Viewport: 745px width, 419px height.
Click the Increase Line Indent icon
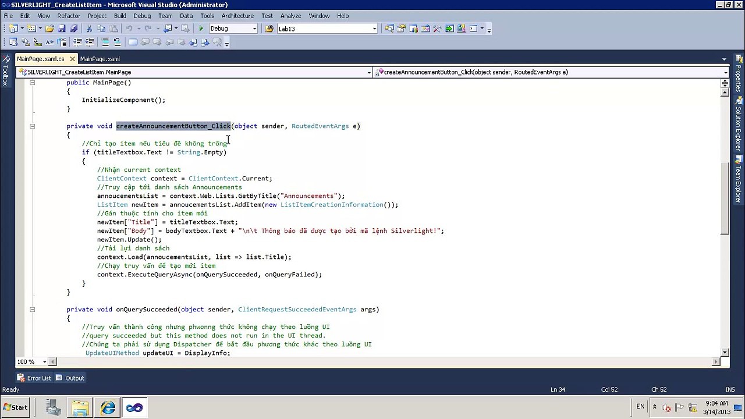click(90, 42)
